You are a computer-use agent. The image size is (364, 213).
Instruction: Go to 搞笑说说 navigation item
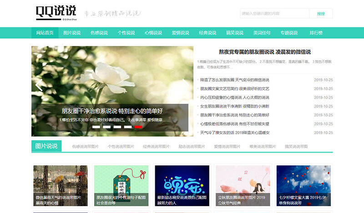tap(234, 33)
